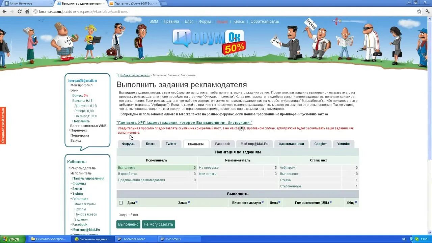Click the breadcrumb icon before Кабинет исполнителя
432x243 pixels.
pos(118,75)
